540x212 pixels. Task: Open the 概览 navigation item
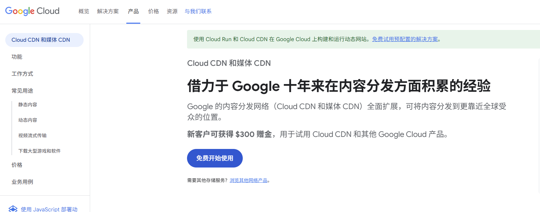83,11
